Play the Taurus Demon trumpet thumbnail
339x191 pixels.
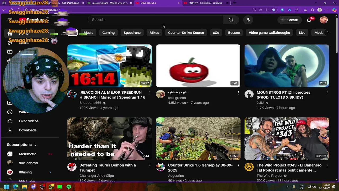[110, 139]
